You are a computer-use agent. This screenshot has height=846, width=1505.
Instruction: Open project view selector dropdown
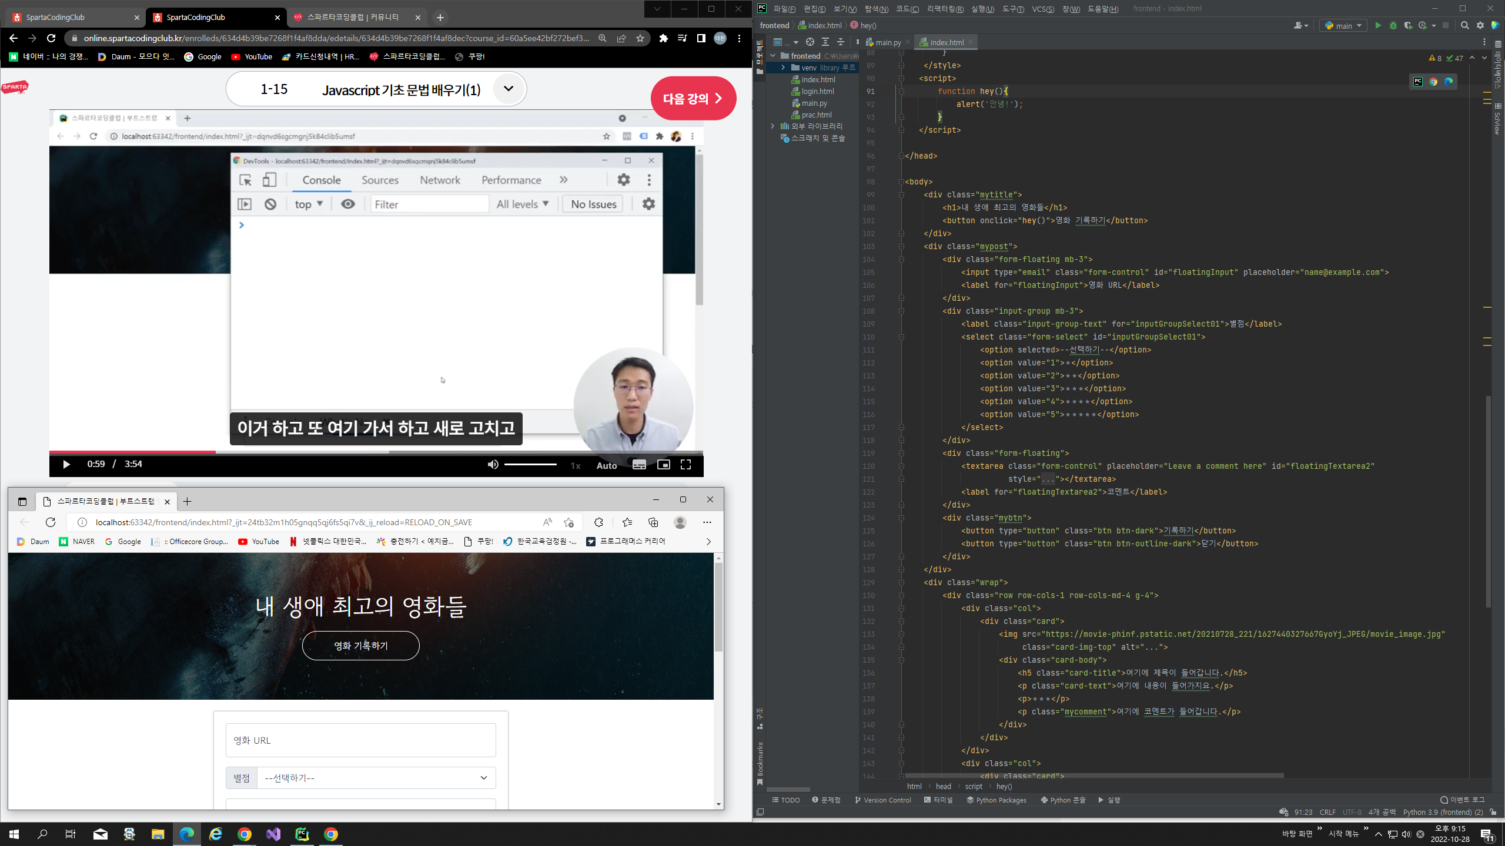pyautogui.click(x=786, y=42)
